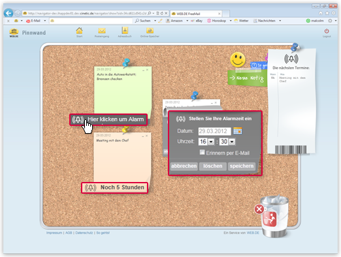
Task: Minimize the green Autowerkstatt note
Action: [143, 70]
